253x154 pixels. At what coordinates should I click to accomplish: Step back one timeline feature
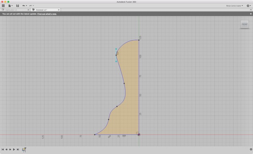coord(6,149)
